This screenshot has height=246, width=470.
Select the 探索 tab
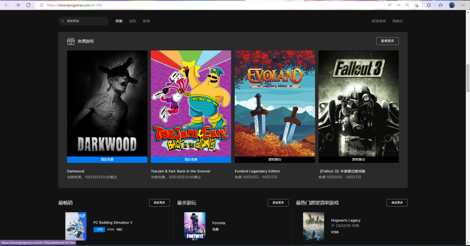pyautogui.click(x=119, y=21)
